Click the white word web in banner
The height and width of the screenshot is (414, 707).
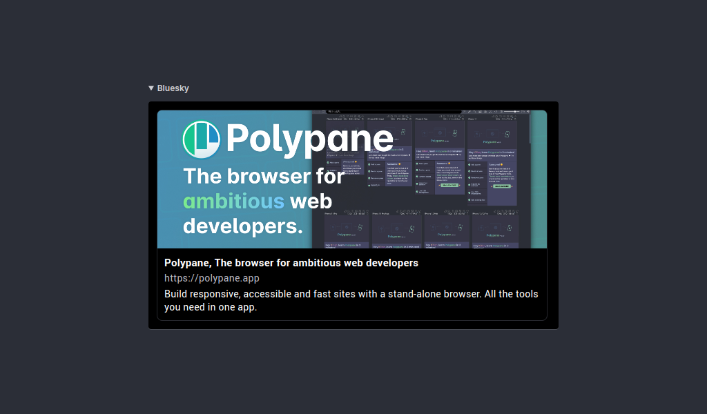point(311,201)
